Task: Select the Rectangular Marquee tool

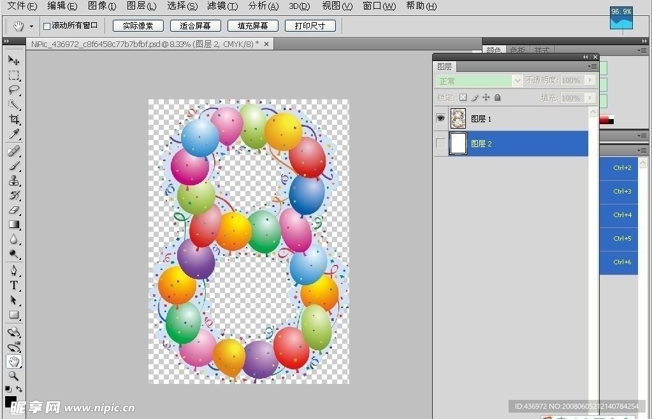Action: (14, 75)
